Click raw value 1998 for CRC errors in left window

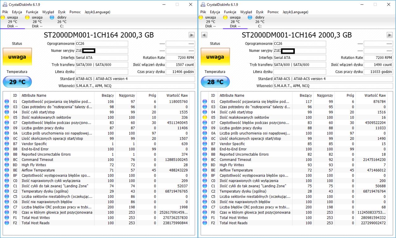click(183, 207)
